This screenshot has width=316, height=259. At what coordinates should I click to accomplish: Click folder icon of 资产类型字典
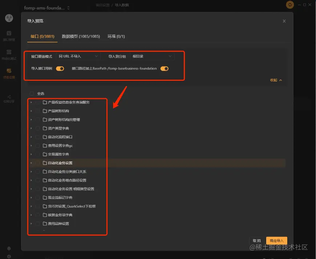45,128
